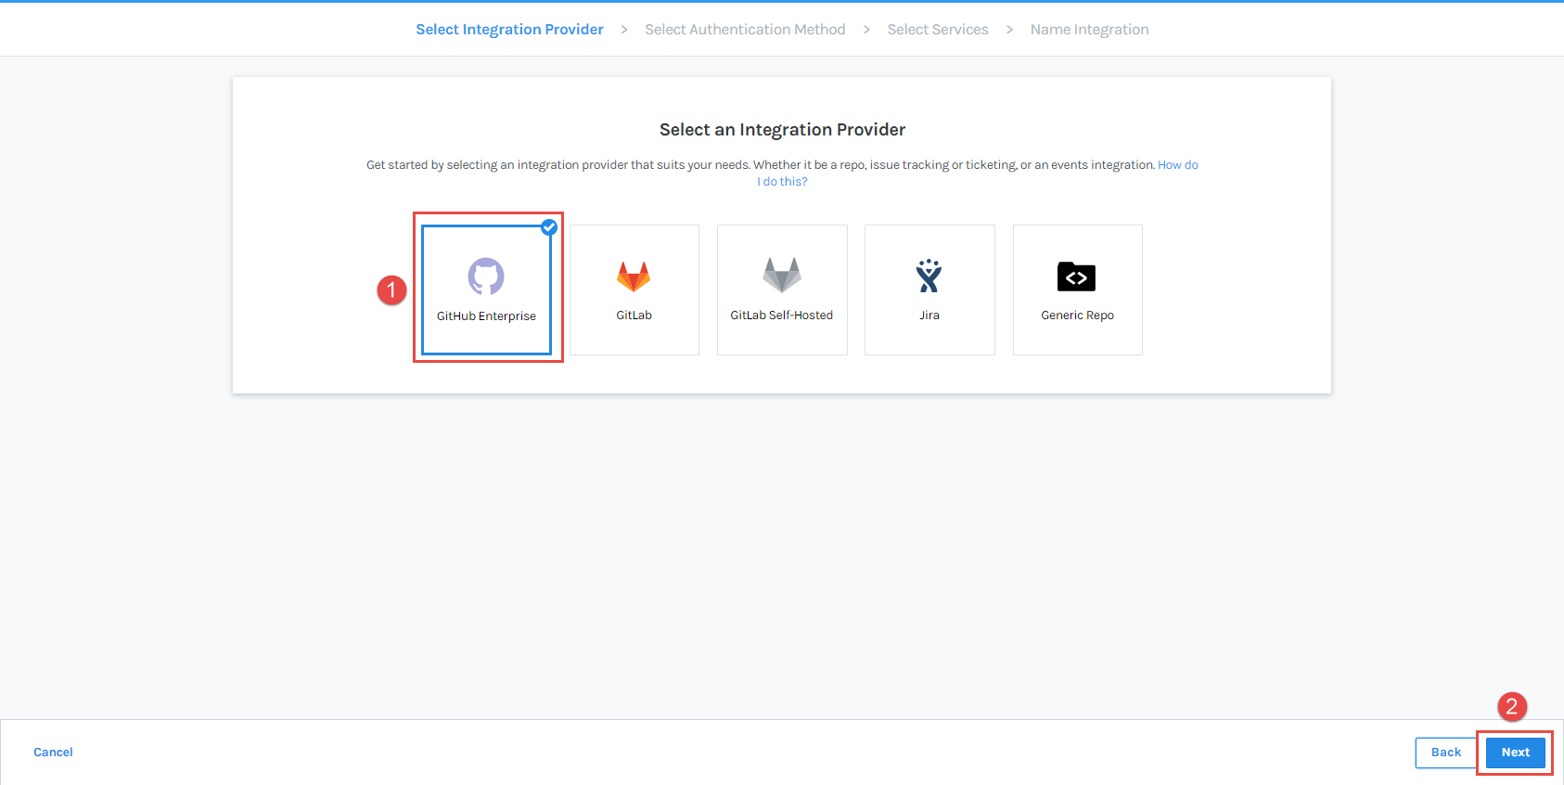The width and height of the screenshot is (1564, 785).
Task: Go to Select Authentication Method step
Action: (745, 30)
